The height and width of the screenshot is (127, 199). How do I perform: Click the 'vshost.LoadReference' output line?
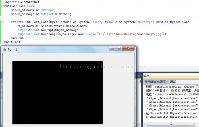pos(172,94)
